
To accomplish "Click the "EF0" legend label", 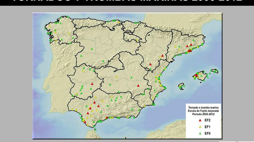I will (x=207, y=133).
